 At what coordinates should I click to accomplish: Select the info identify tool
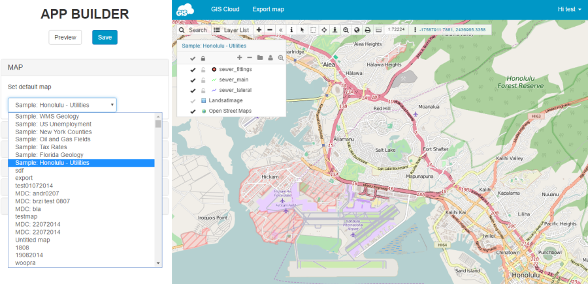coord(291,30)
